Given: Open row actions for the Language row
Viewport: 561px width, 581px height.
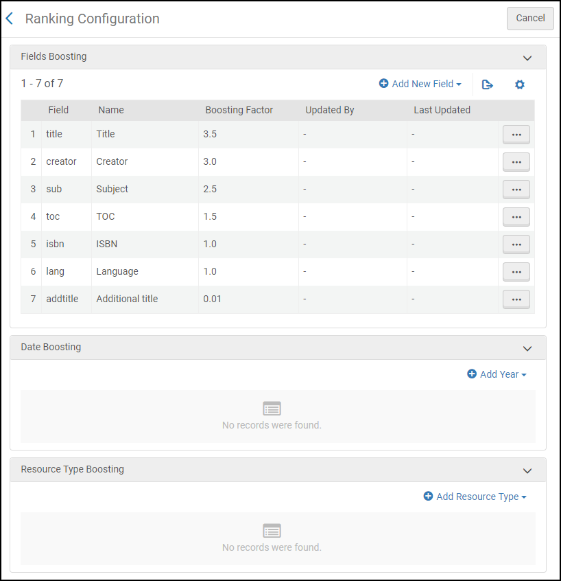Looking at the screenshot, I should (x=516, y=272).
